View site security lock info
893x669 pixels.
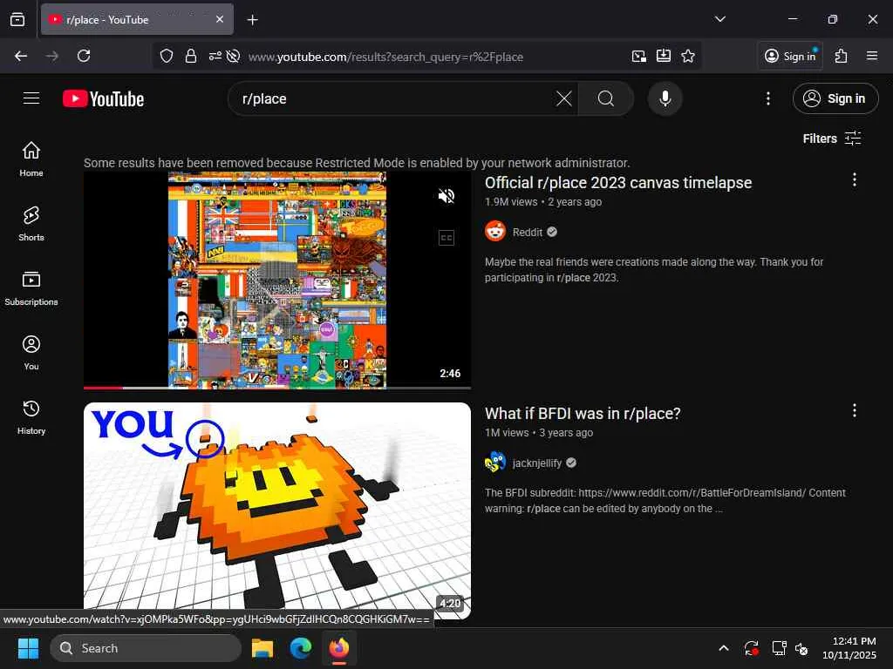(x=191, y=56)
